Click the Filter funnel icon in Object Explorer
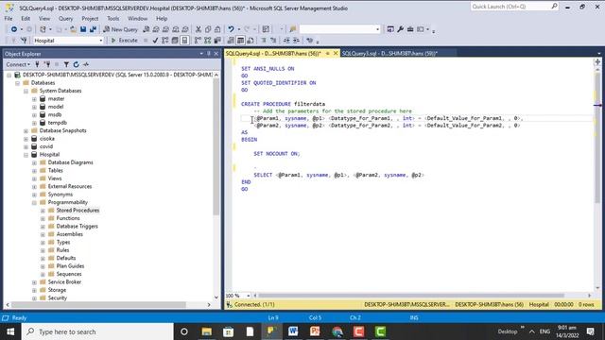 point(66,64)
